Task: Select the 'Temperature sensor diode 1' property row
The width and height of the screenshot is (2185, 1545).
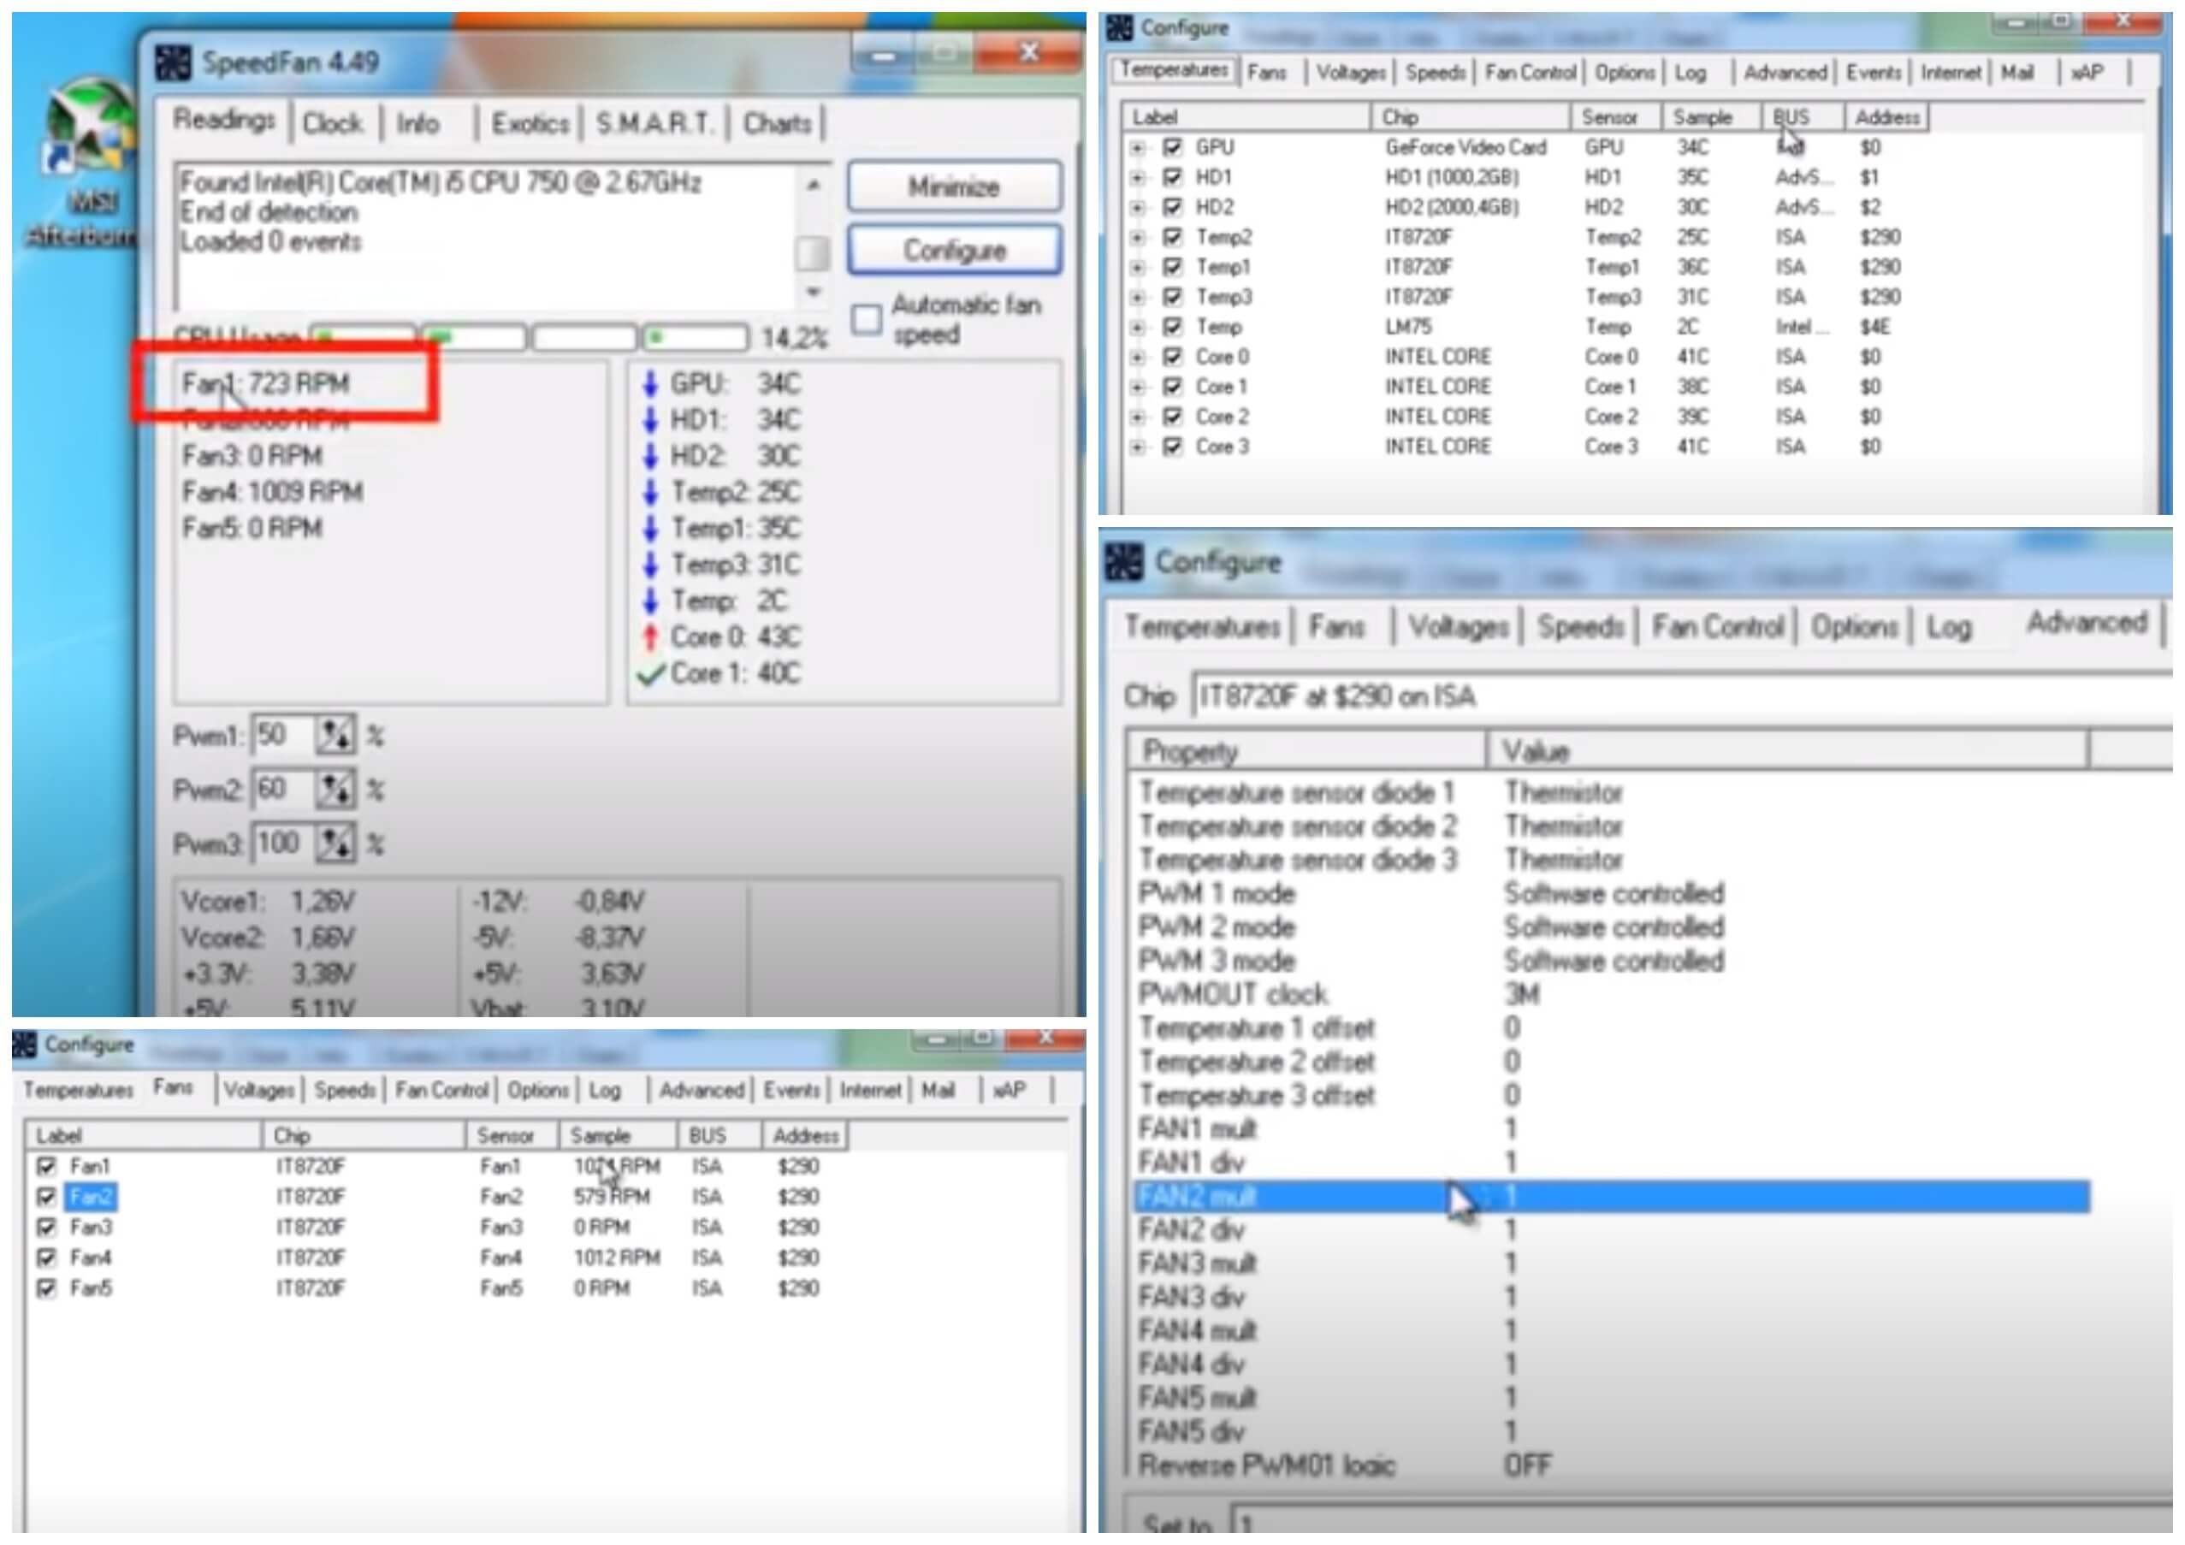Action: click(x=1612, y=792)
